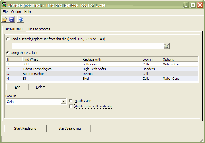Select the Using these values option
This screenshot has height=143, width=205.
coord(8,53)
